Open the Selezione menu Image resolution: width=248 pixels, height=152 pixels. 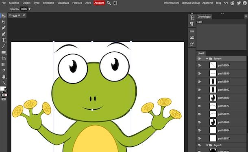click(x=48, y=3)
